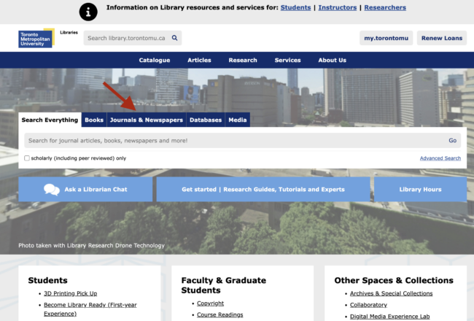Click the magnifier search icon in header
474x321 pixels.
click(174, 38)
